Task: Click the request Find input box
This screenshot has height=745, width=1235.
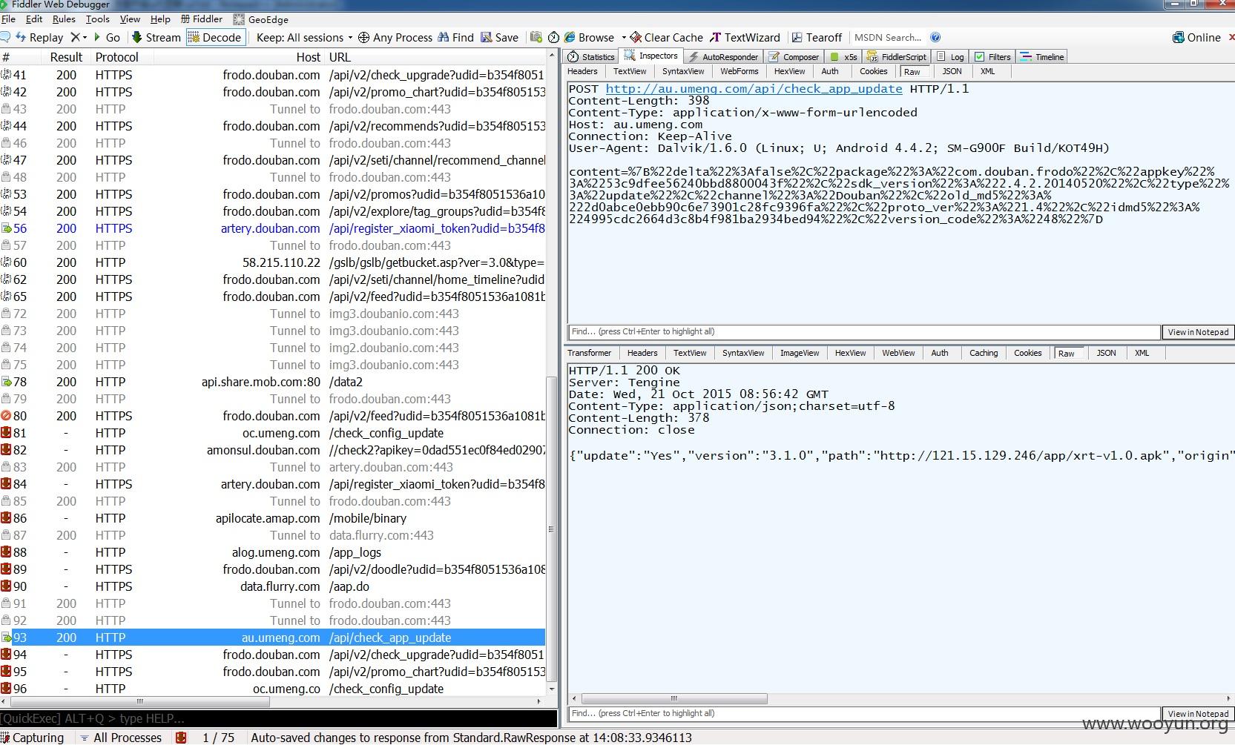Action: 863,332
